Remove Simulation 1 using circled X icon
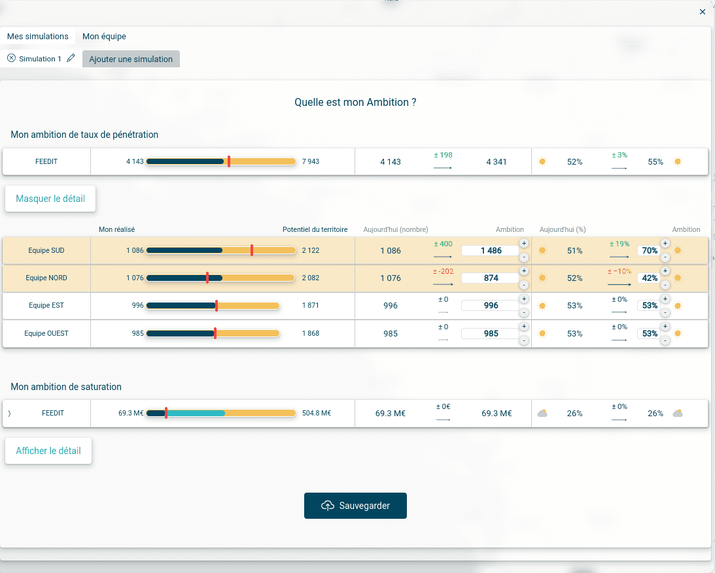This screenshot has width=715, height=573. (x=11, y=58)
